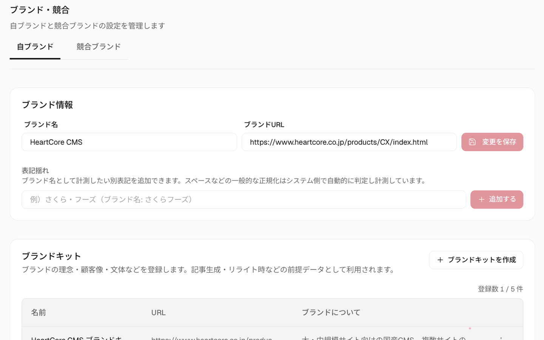
Task: Click the ブランド名 field with HeartCore CMS
Action: click(129, 142)
